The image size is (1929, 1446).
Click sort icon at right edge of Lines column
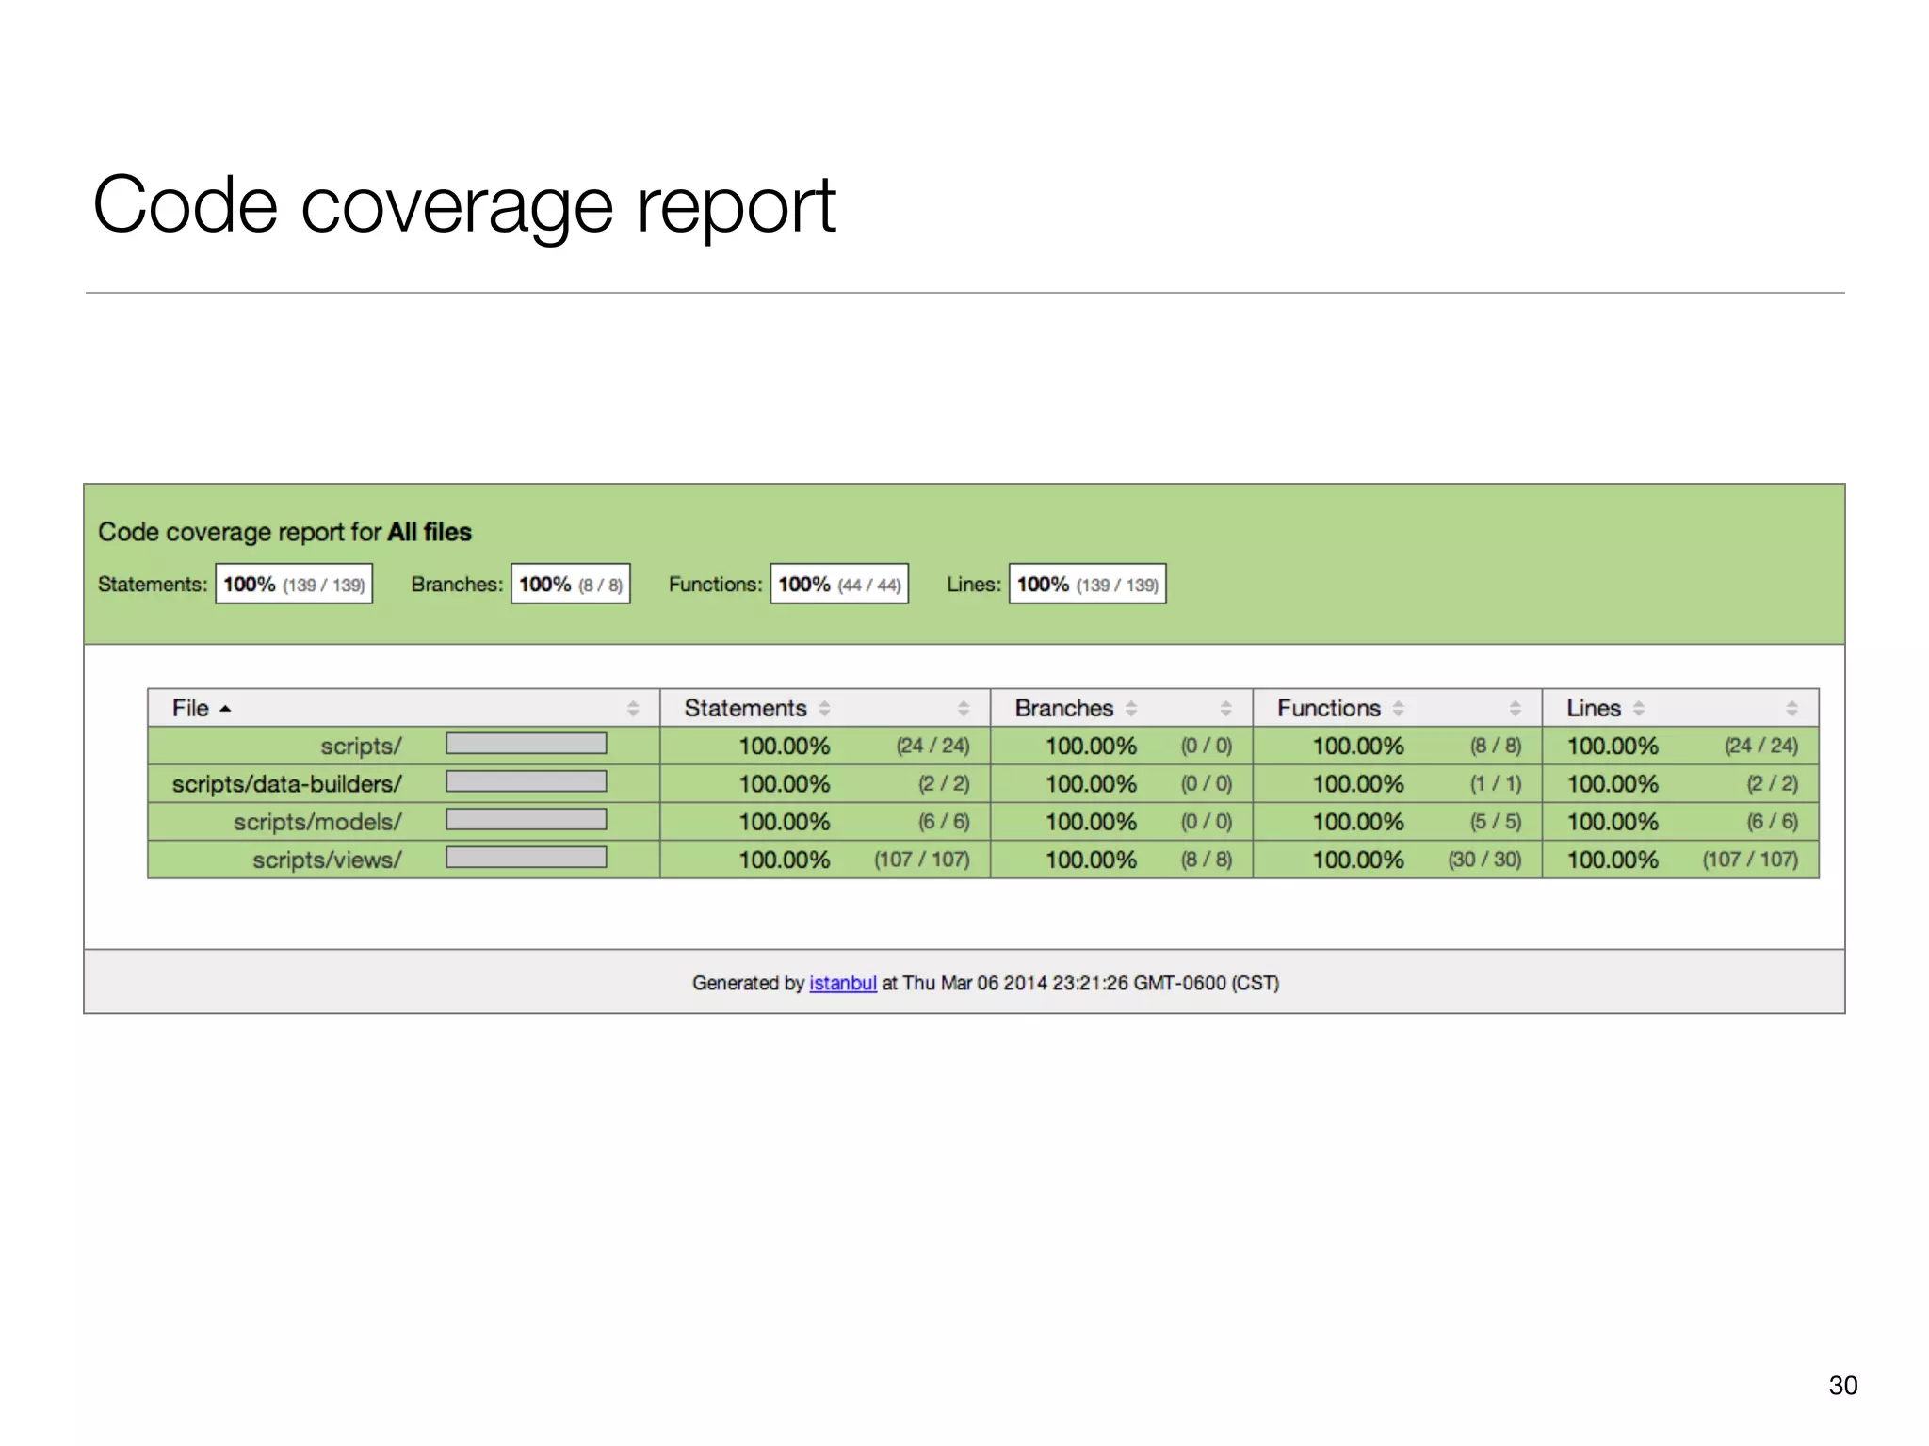click(1791, 709)
